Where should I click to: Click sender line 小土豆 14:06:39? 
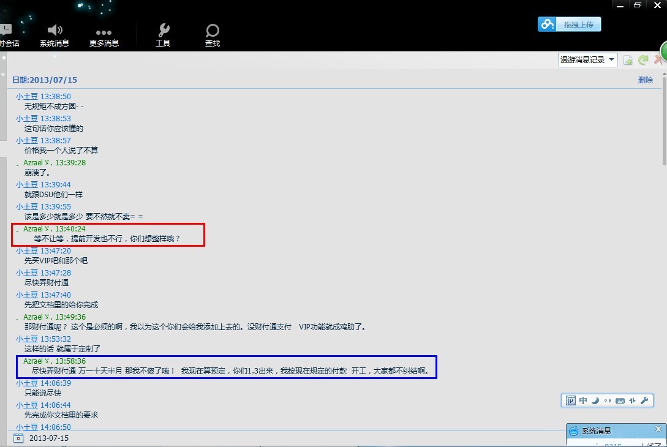click(x=43, y=383)
